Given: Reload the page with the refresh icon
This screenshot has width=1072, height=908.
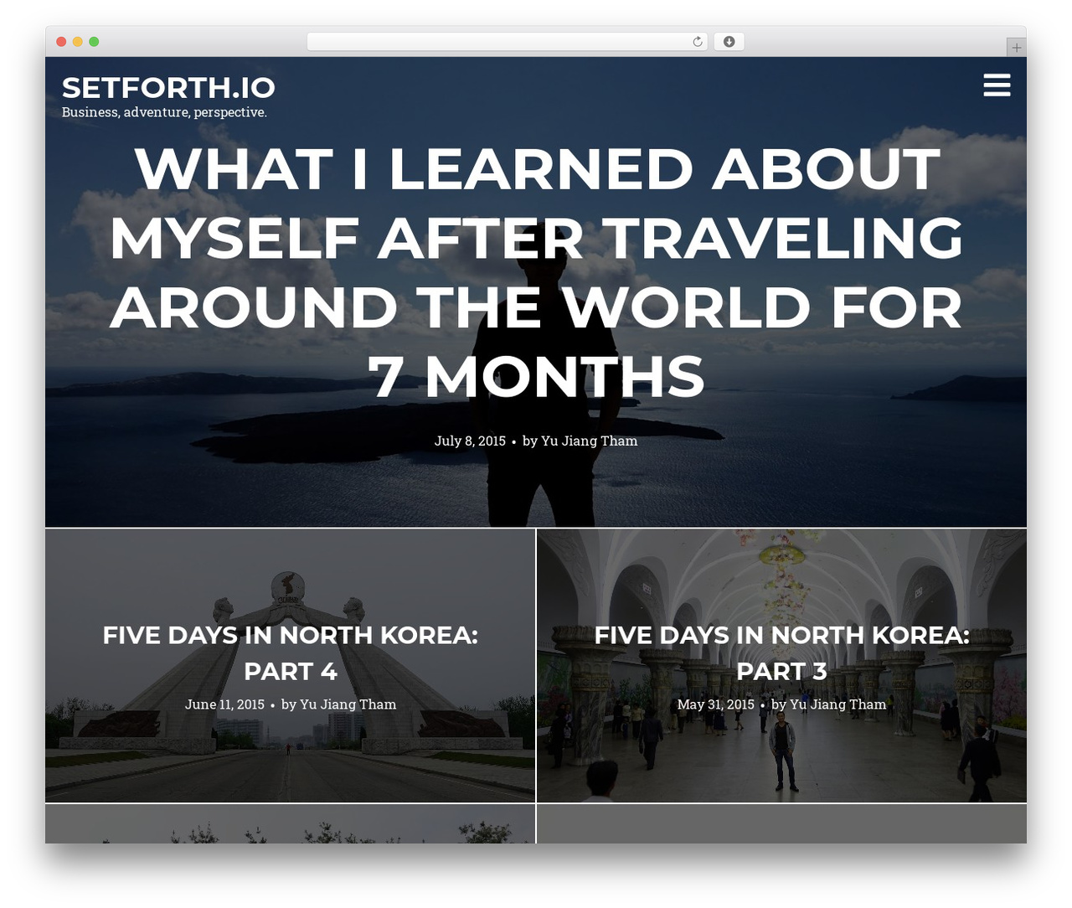Looking at the screenshot, I should [x=698, y=42].
